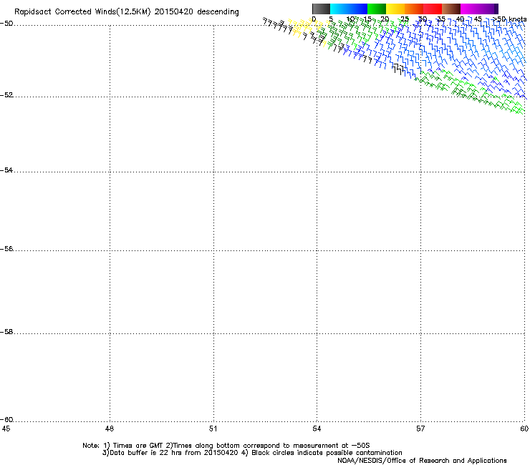The image size is (530, 465).
Task: Click the black wind barbs at swath's left edge
Action: [277, 25]
